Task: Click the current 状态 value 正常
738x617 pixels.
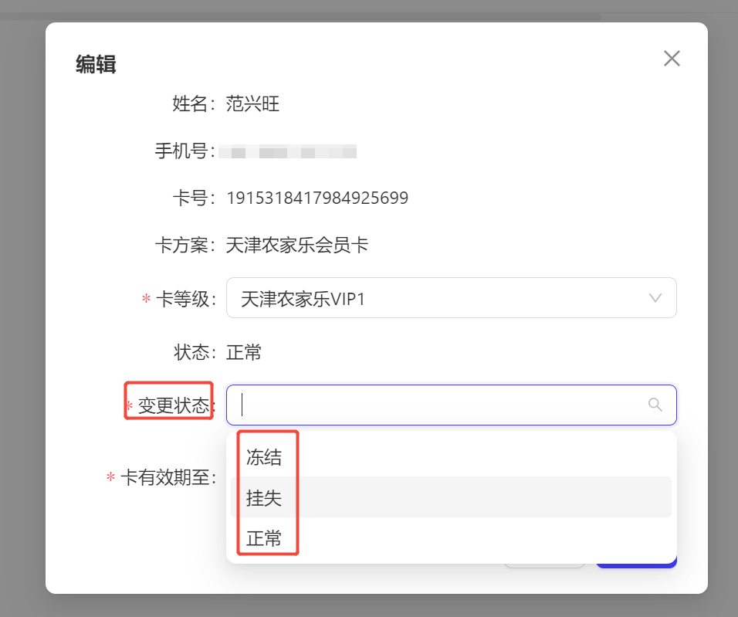Action: coord(244,353)
